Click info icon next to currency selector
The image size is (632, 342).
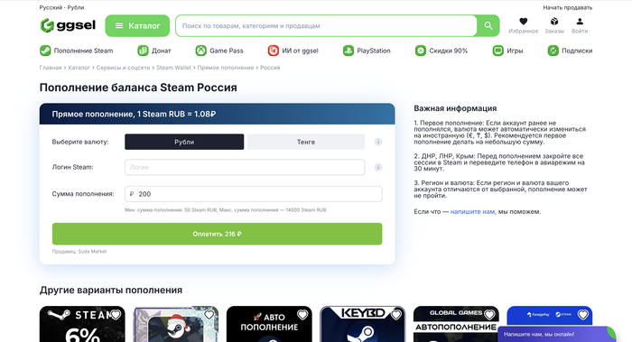point(378,142)
